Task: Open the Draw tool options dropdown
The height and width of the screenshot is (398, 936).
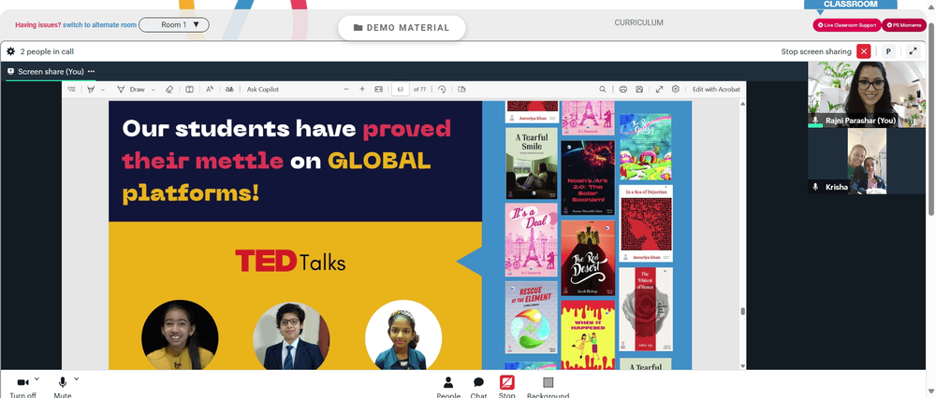Action: 153,90
